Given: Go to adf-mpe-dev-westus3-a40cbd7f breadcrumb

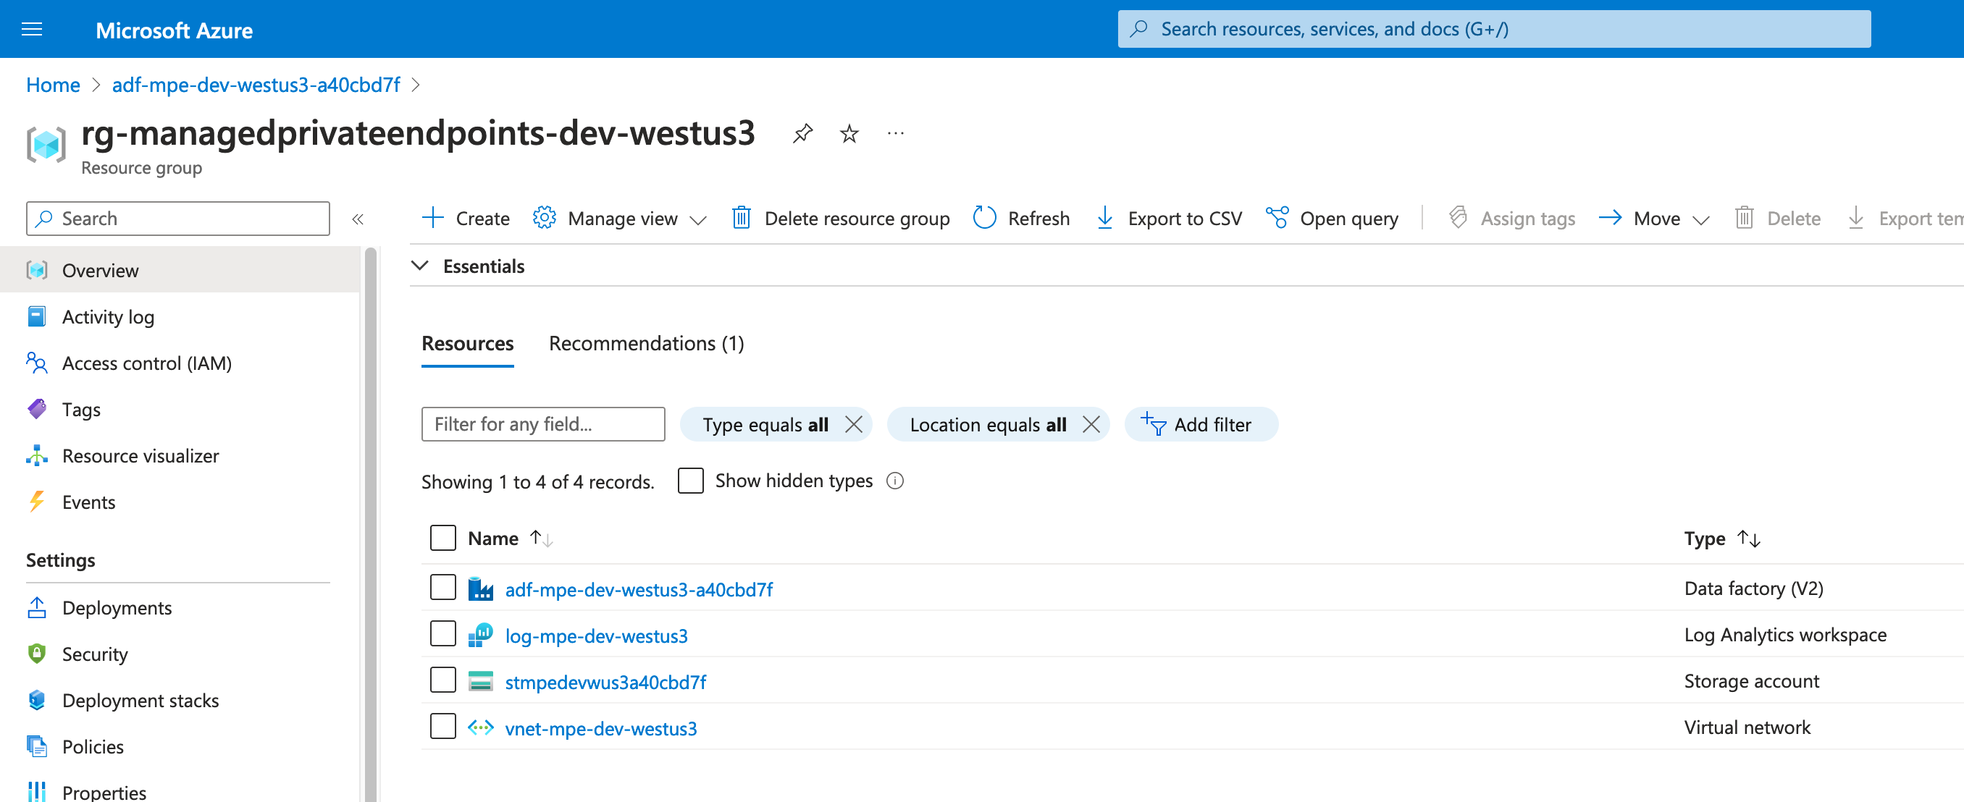Looking at the screenshot, I should pyautogui.click(x=256, y=85).
